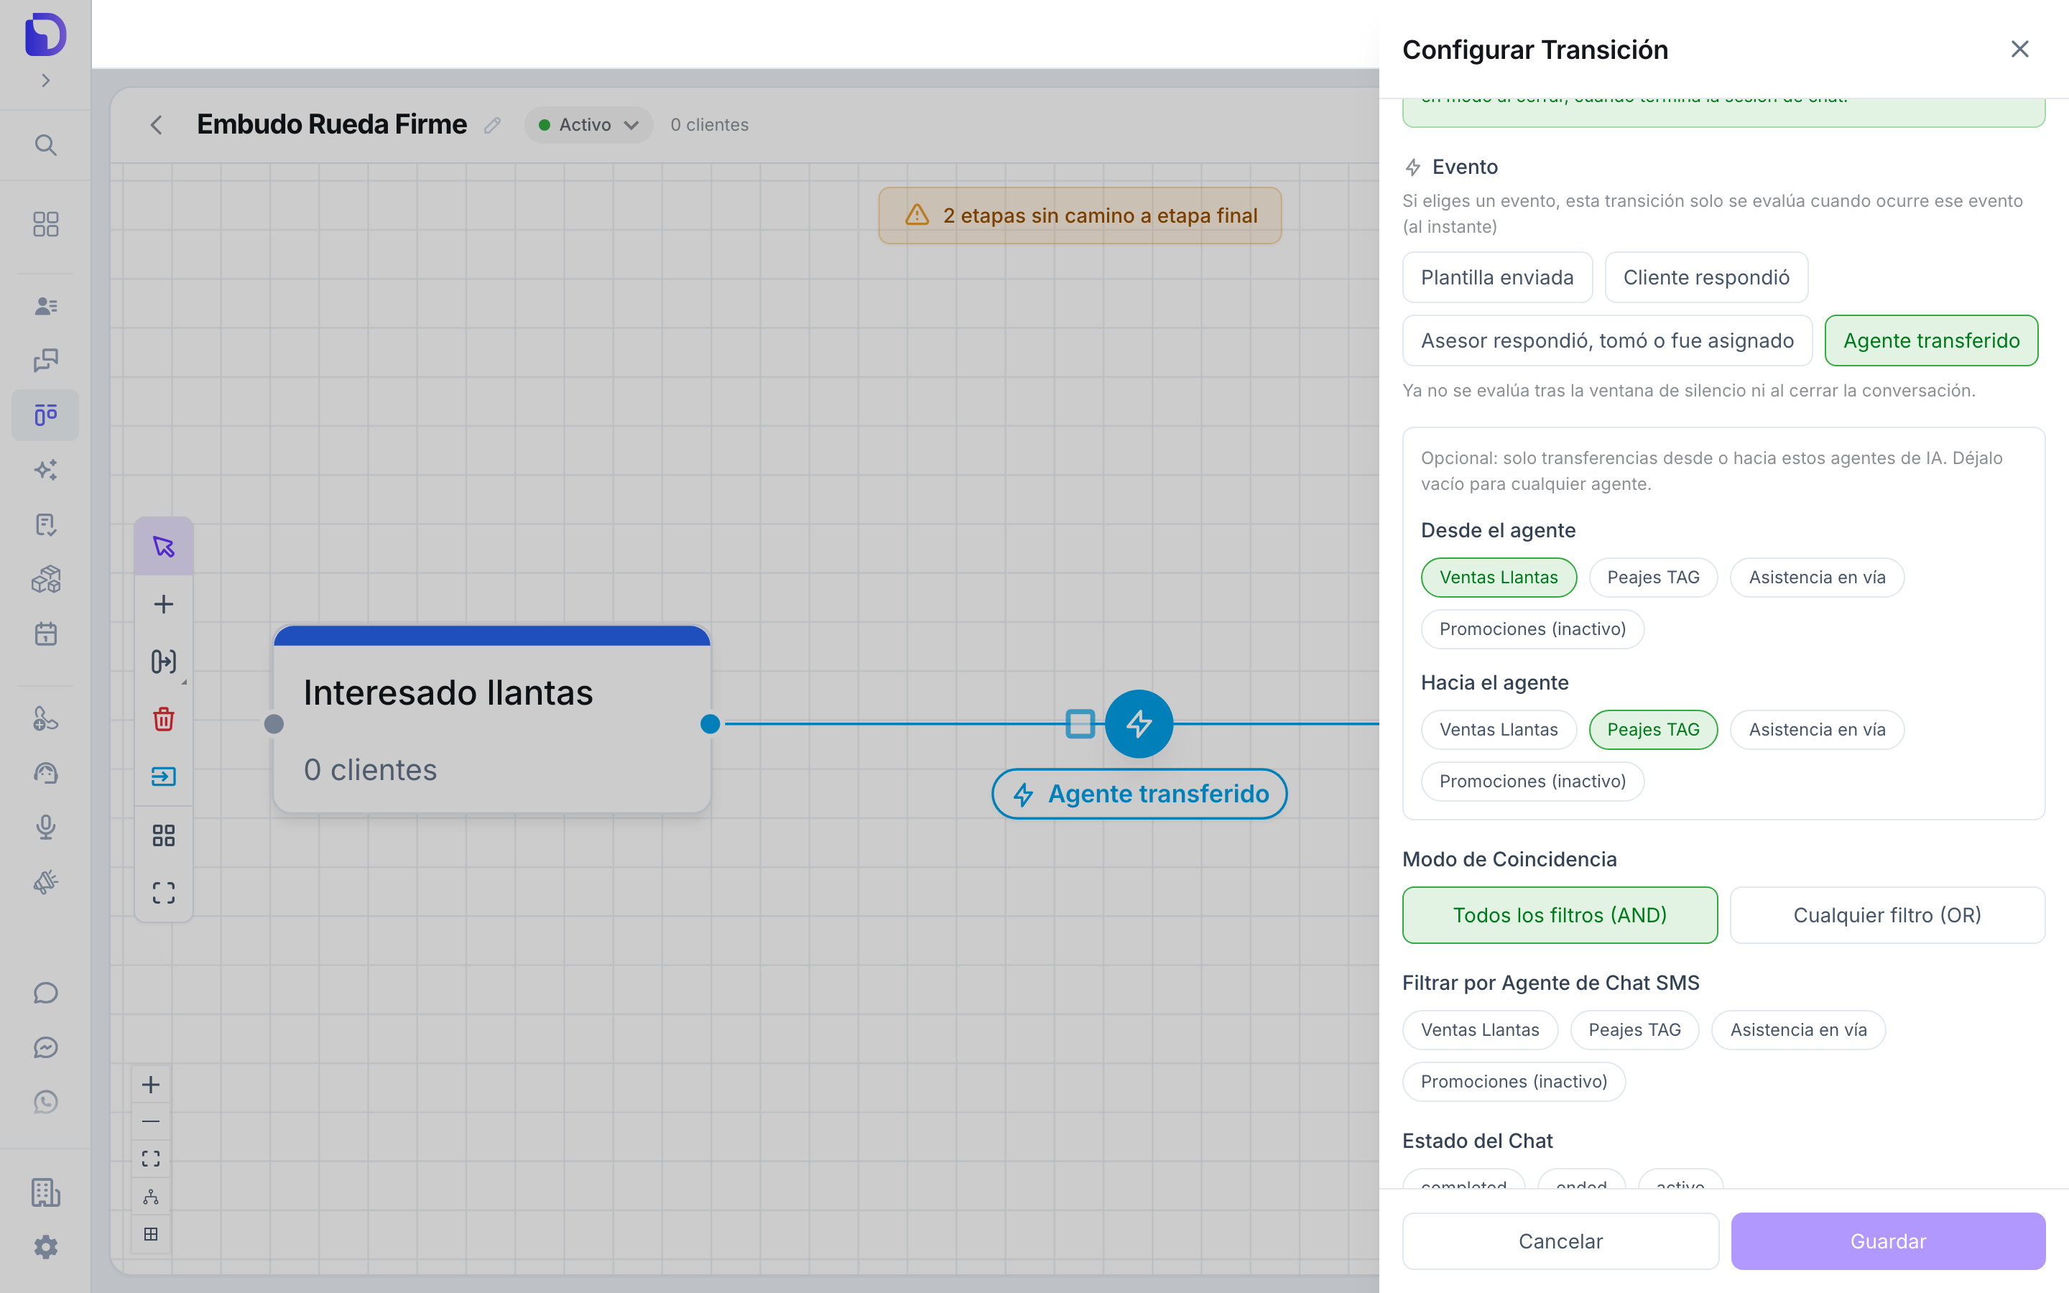Click the lightning bolt transition node
This screenshot has width=2069, height=1293.
pos(1139,723)
